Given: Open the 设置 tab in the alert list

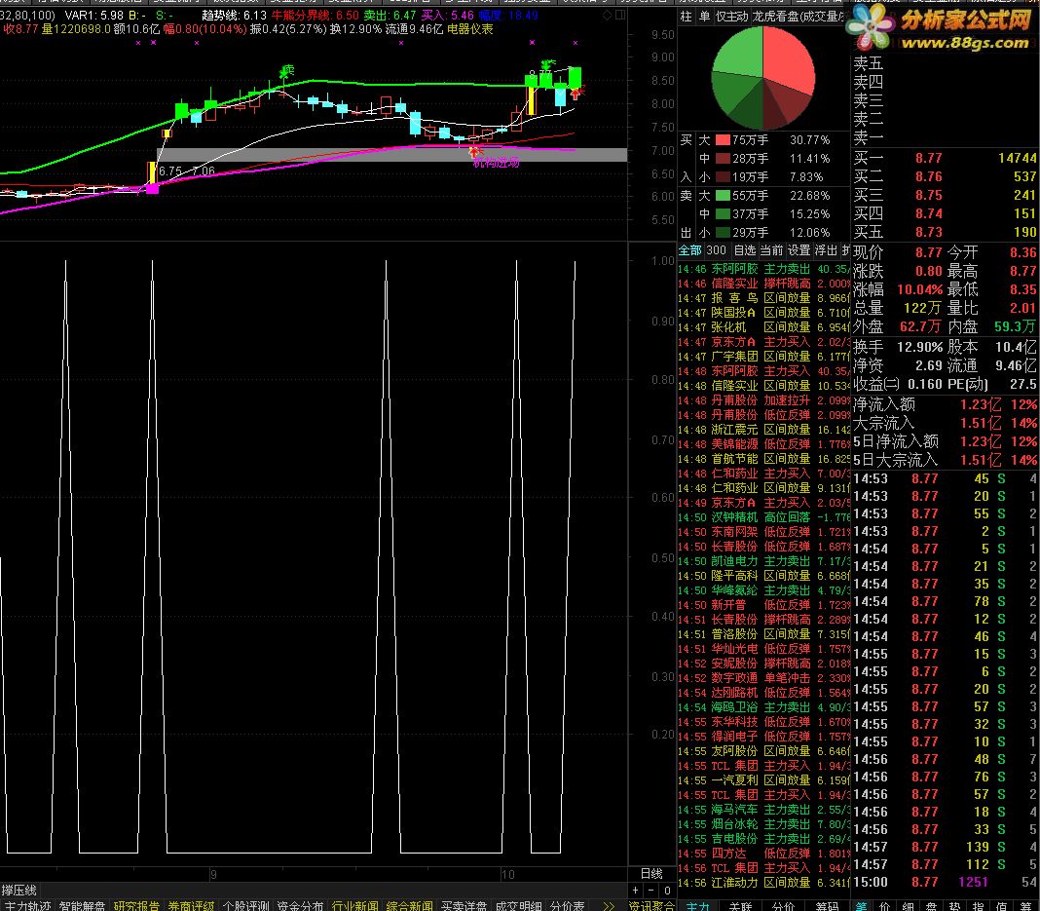Looking at the screenshot, I should pos(799,250).
